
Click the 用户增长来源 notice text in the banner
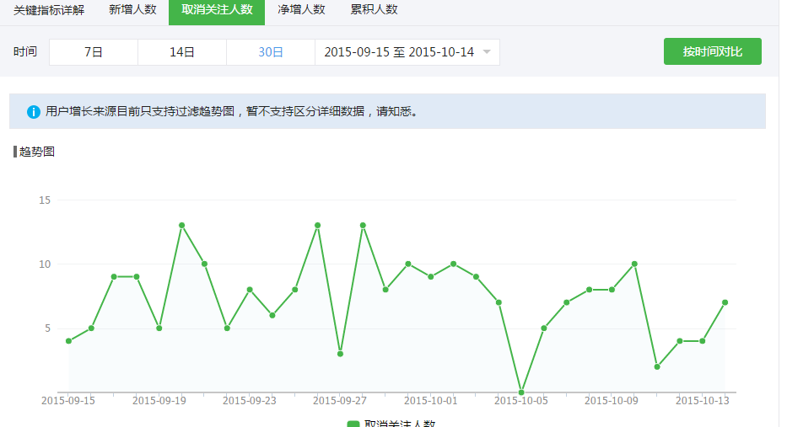tap(232, 111)
